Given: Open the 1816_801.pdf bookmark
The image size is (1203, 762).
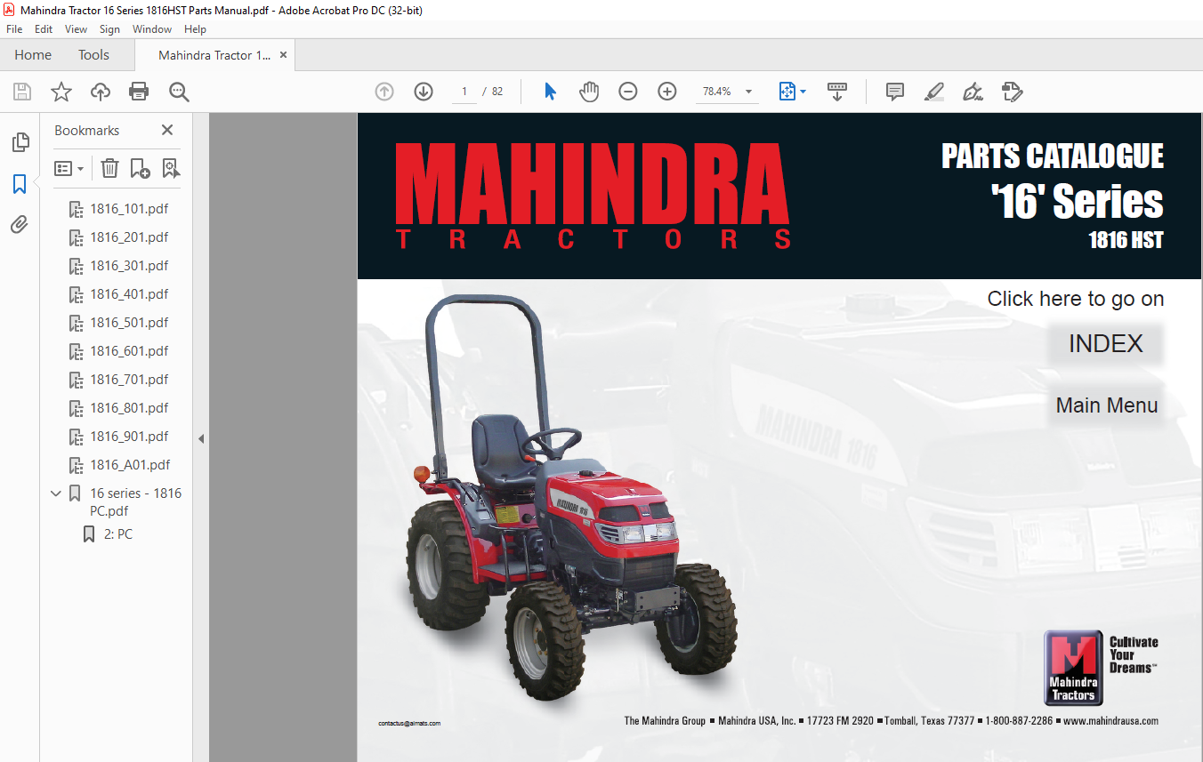Looking at the screenshot, I should [129, 408].
